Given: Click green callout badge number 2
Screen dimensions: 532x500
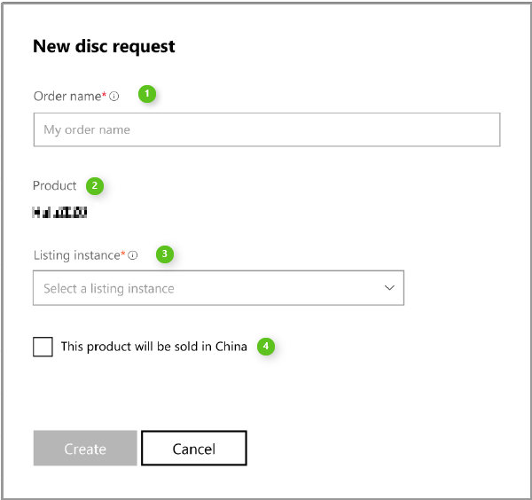Looking at the screenshot, I should (x=94, y=186).
